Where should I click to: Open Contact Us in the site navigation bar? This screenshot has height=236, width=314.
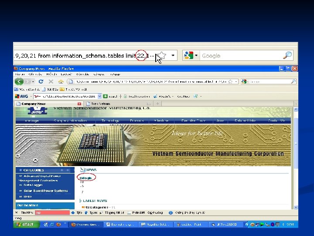(276, 121)
